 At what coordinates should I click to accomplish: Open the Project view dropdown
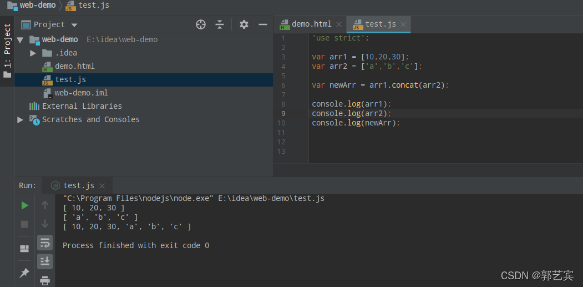[74, 25]
